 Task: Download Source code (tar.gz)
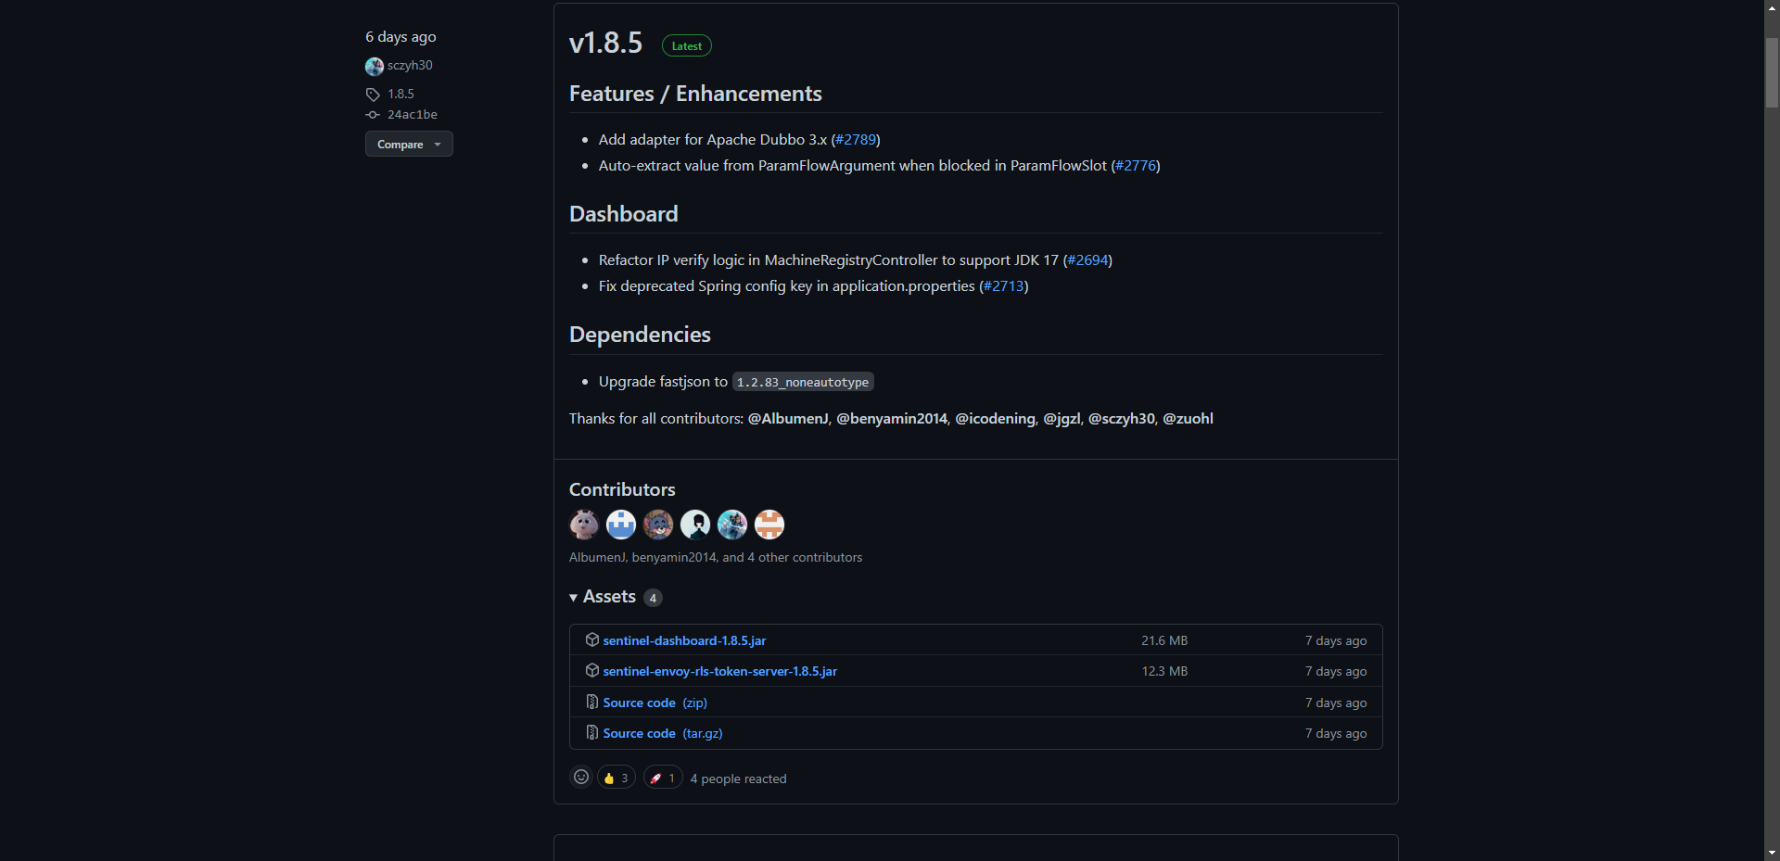click(663, 733)
